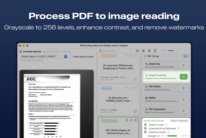Click the Reflow layout icon
This screenshot has height=138, width=206.
[x=146, y=98]
